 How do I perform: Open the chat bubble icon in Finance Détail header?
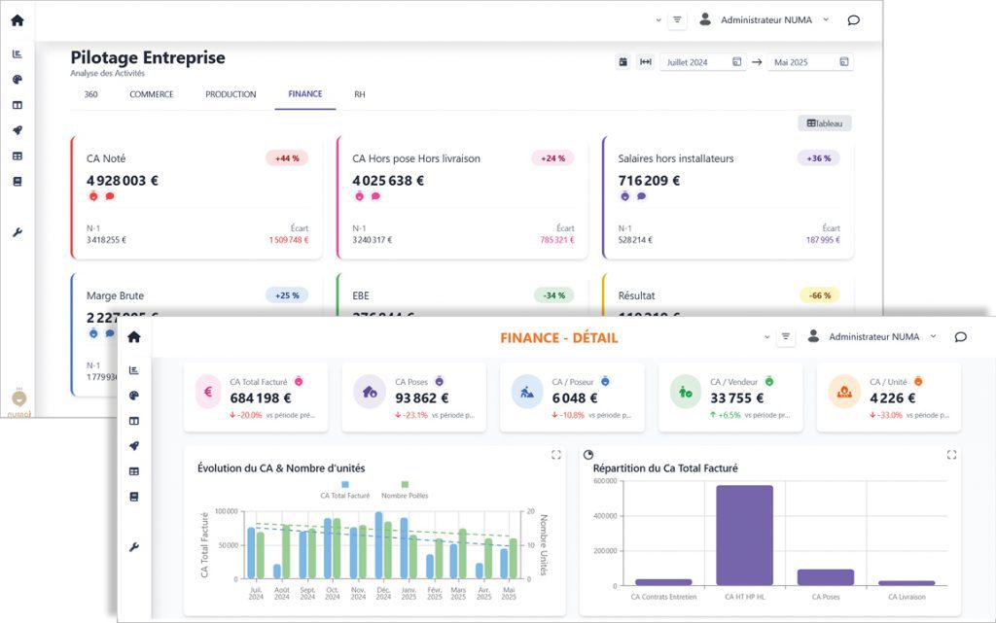960,337
